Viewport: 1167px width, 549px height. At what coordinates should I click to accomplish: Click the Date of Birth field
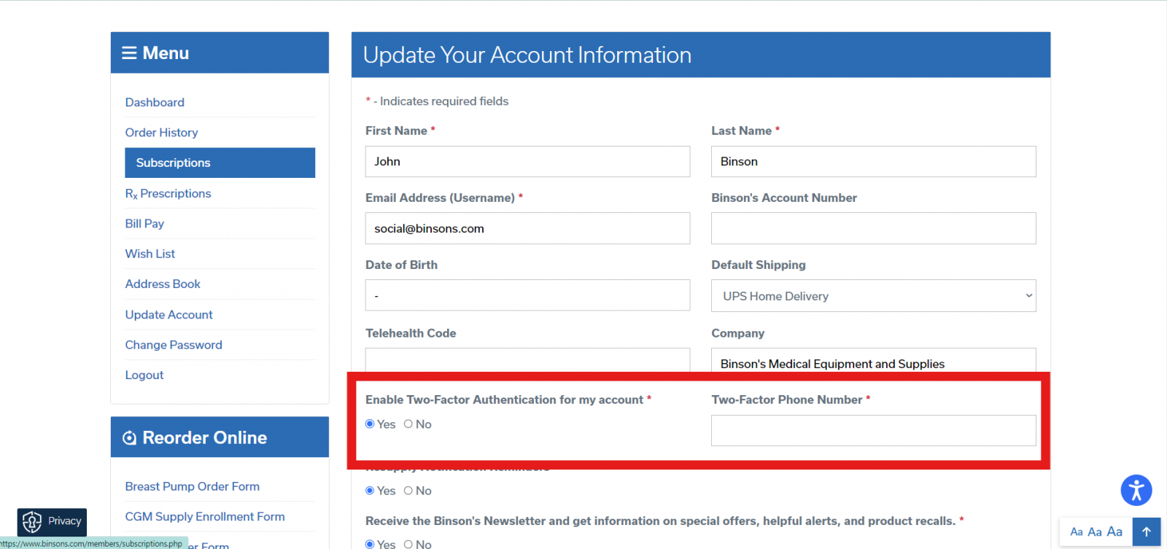[527, 295]
